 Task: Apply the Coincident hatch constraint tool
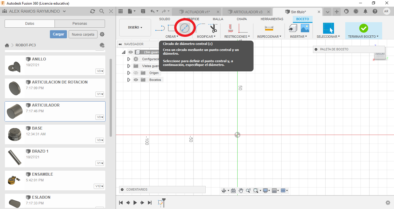pos(230,28)
